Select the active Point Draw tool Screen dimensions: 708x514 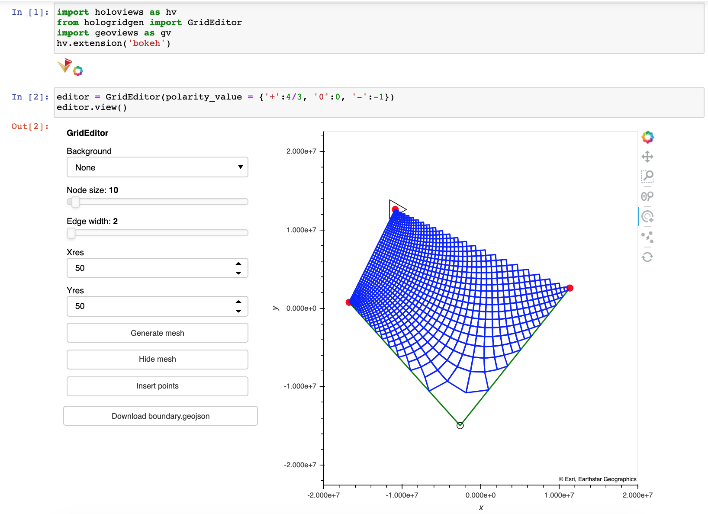(648, 217)
